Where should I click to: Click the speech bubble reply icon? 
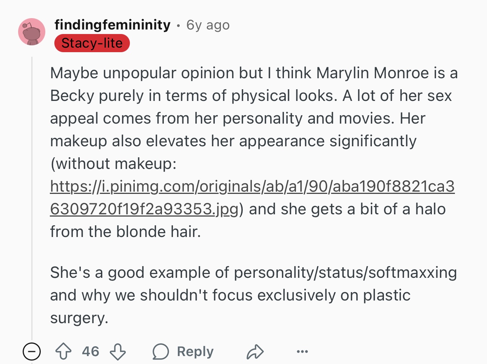pyautogui.click(x=160, y=352)
